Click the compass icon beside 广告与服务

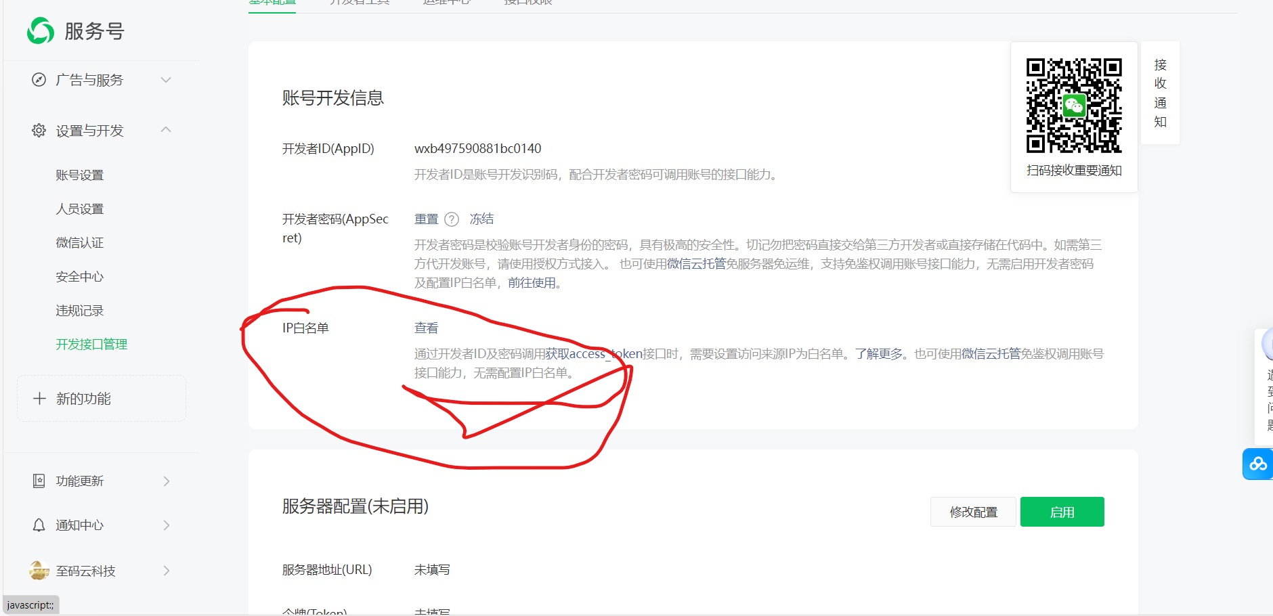tap(39, 80)
